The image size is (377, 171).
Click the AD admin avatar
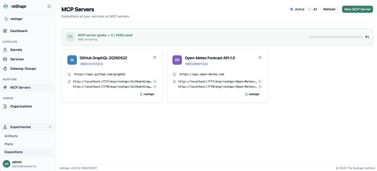click(6, 164)
